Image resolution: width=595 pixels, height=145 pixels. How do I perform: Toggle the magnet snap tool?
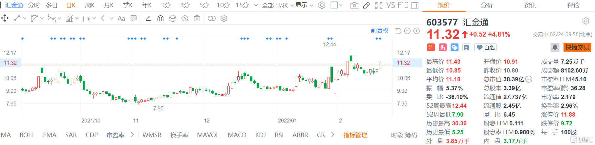pyautogui.click(x=160, y=18)
